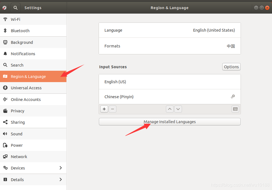The width and height of the screenshot is (272, 190).
Task: Click the Devices sidebar label
Action: tap(18, 168)
